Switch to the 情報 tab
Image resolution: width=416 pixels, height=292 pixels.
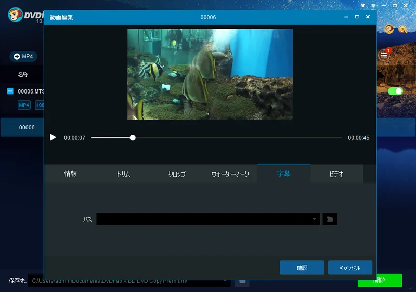point(70,174)
